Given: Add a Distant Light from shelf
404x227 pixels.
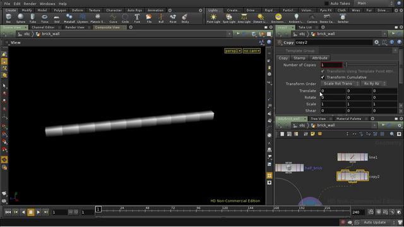Looking at the screenshot, I should tap(260, 18).
